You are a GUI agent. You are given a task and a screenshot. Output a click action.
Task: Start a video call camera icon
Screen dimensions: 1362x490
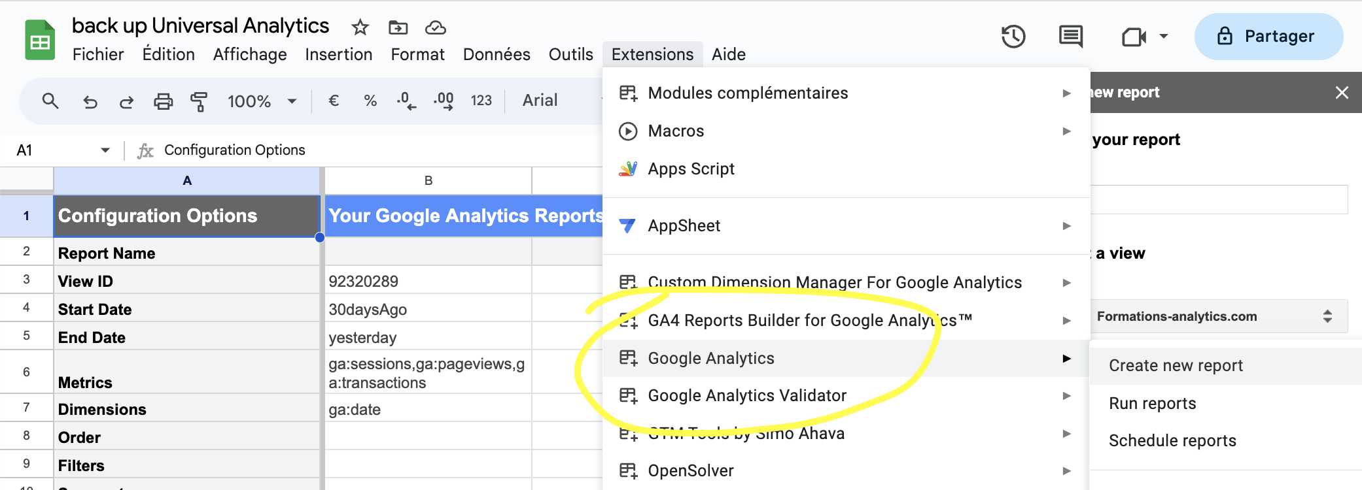click(1133, 37)
